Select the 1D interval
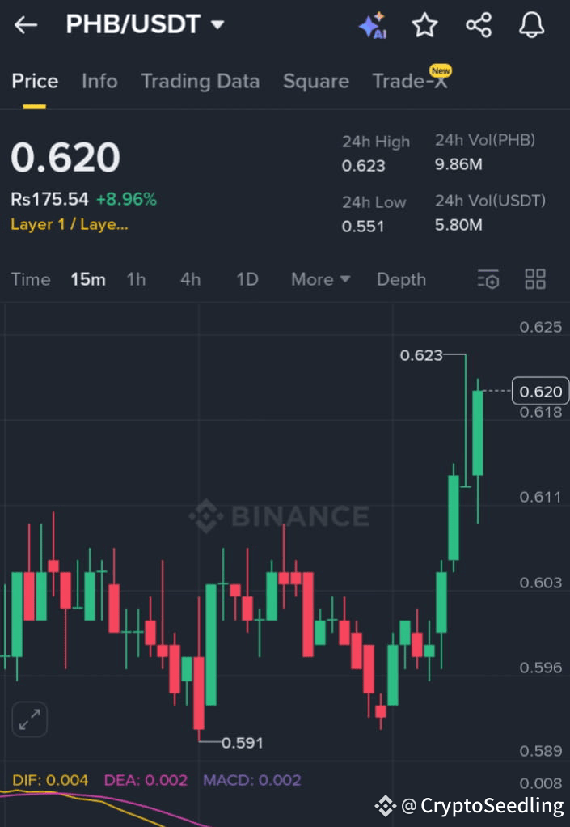The image size is (570, 827). pos(247,279)
